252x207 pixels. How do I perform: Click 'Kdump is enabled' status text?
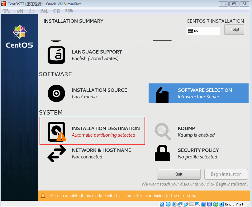tap(196, 135)
